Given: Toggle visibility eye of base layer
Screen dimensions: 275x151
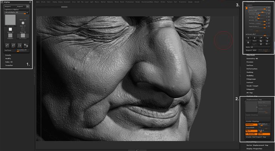Looking at the screenshot, I should coord(269,8).
